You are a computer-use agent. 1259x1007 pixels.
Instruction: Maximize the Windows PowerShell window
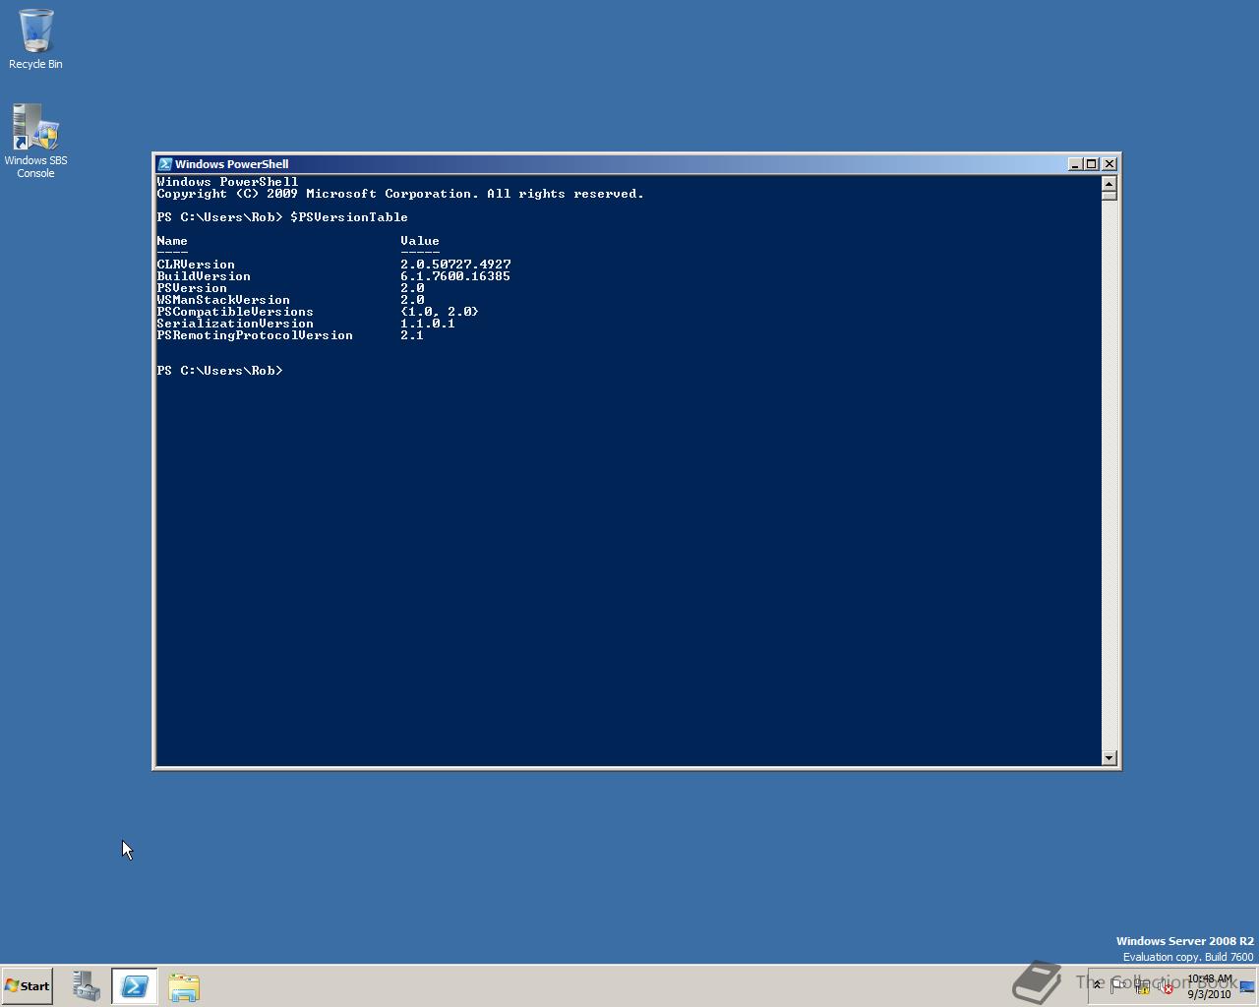tap(1092, 164)
